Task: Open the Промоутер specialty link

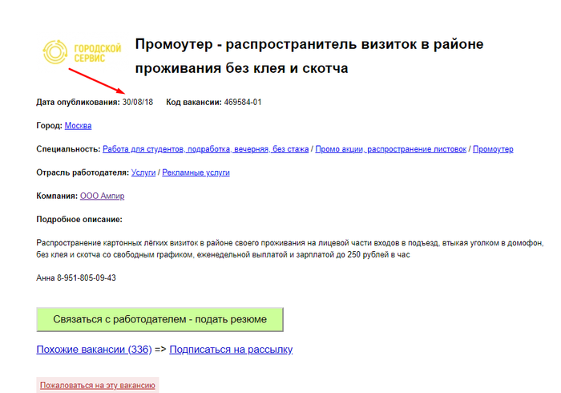Action: (x=493, y=149)
